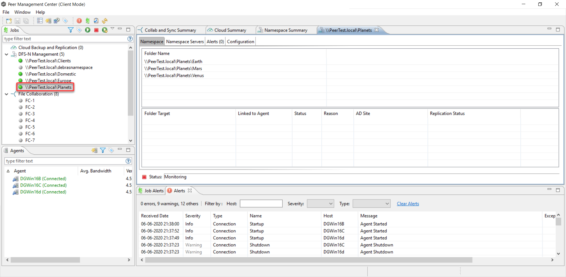Click the tag icon in main toolbar
Viewport: 566px width, 277px height.
[x=65, y=21]
